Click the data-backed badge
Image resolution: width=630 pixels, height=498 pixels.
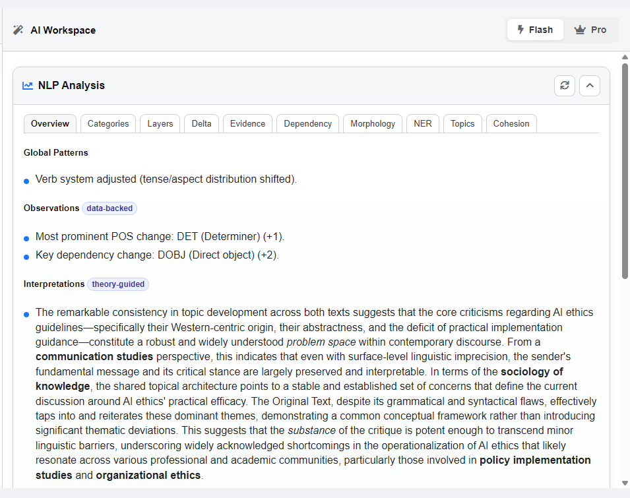(x=110, y=208)
